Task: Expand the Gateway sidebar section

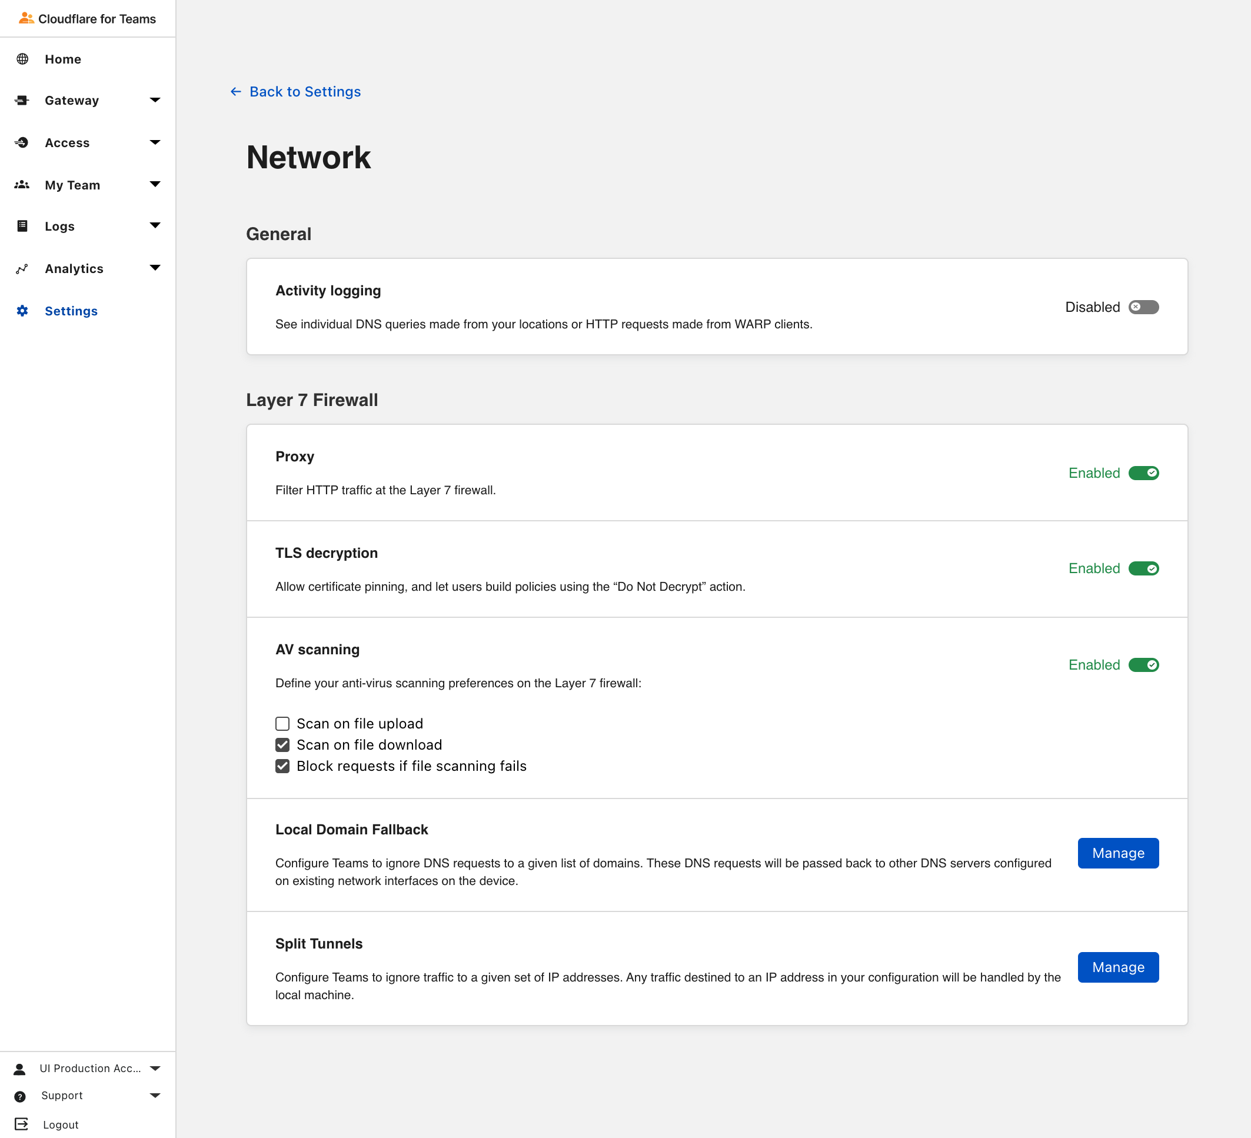Action: (x=155, y=100)
